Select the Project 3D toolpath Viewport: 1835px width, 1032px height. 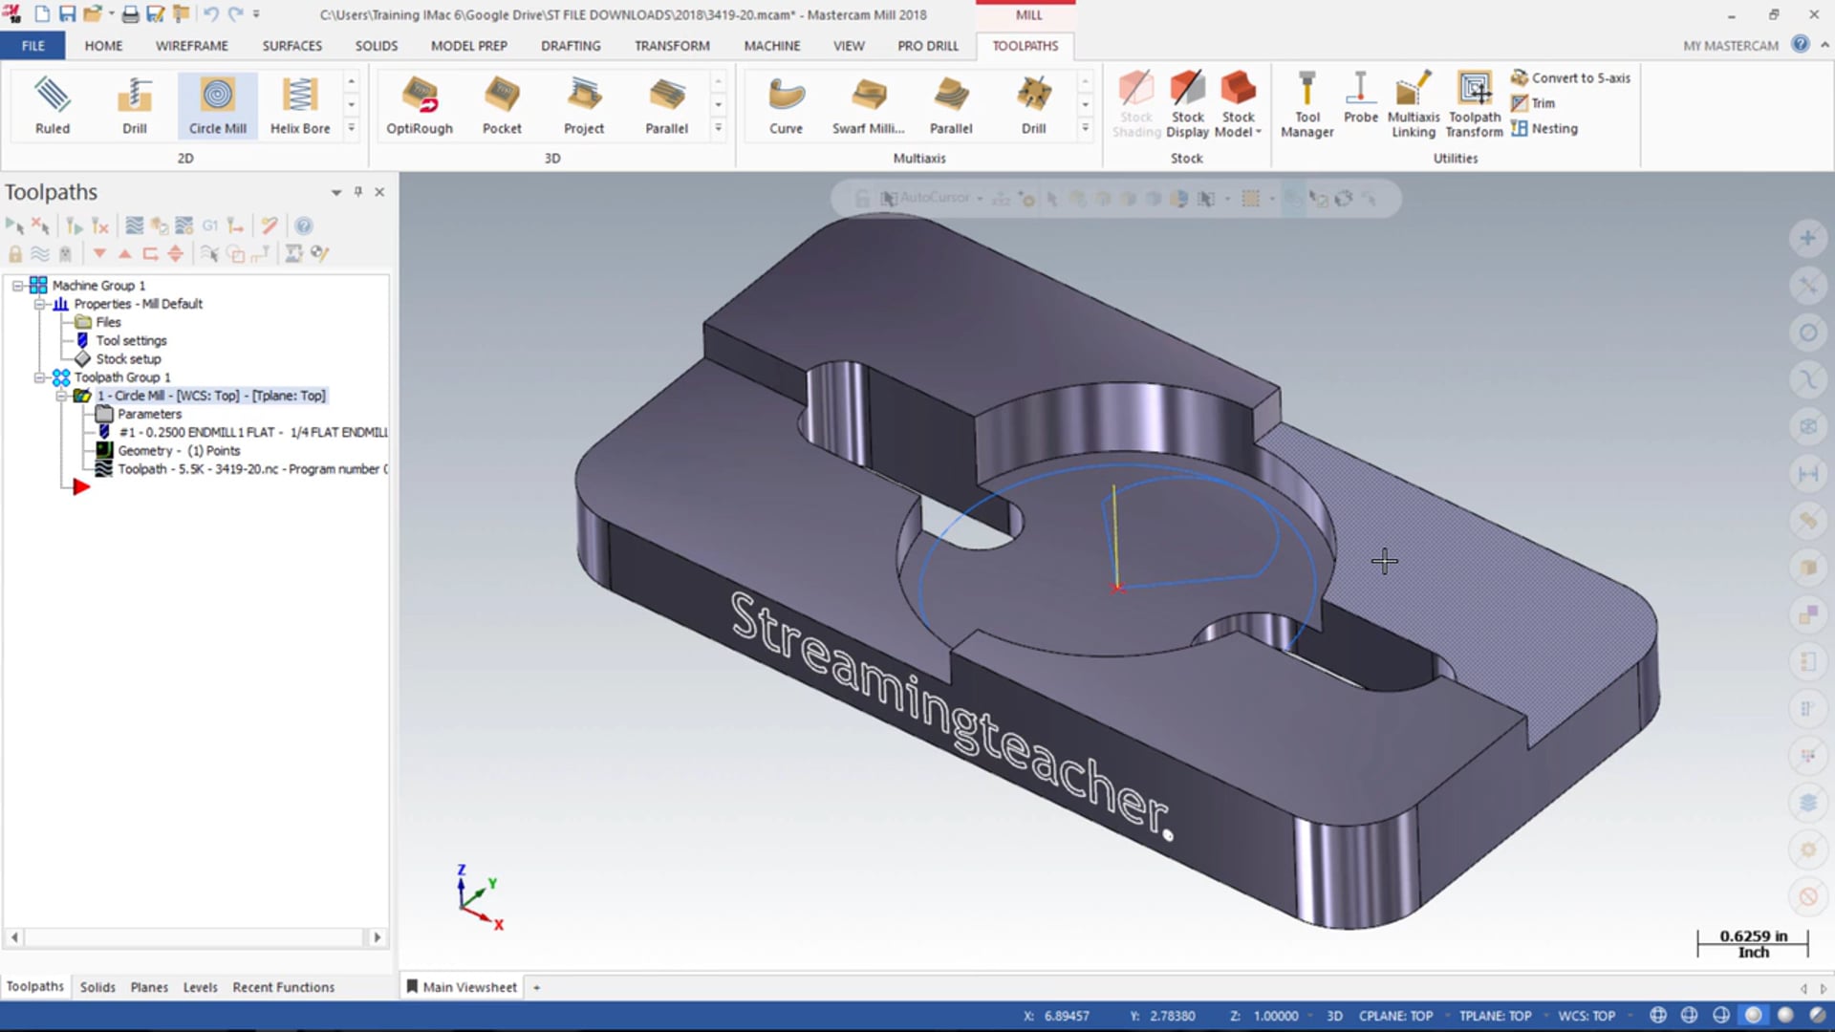(584, 105)
